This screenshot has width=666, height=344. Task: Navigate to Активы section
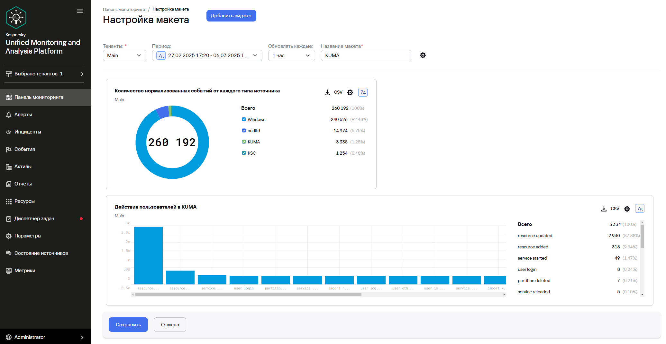click(x=46, y=167)
